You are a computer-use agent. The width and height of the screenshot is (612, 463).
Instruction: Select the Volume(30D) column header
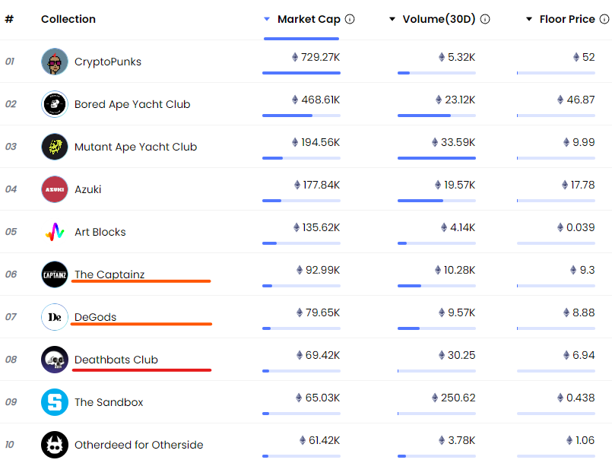pyautogui.click(x=439, y=19)
